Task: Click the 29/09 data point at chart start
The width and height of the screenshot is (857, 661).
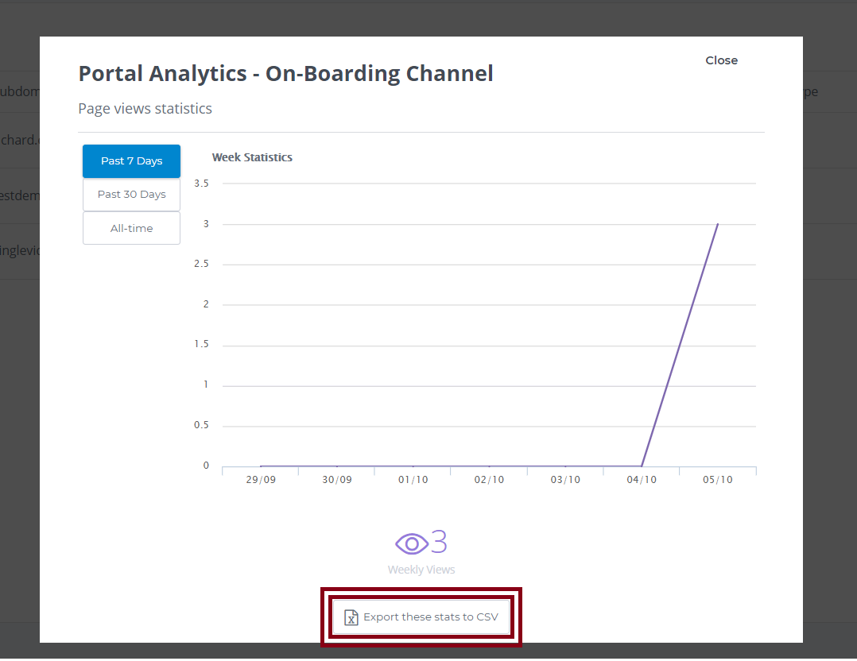Action: (261, 466)
